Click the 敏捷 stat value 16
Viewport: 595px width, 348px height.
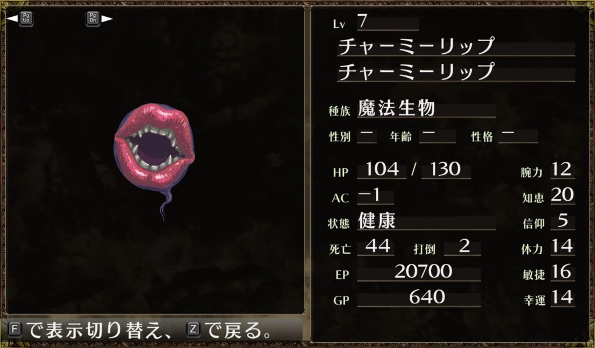[562, 272]
